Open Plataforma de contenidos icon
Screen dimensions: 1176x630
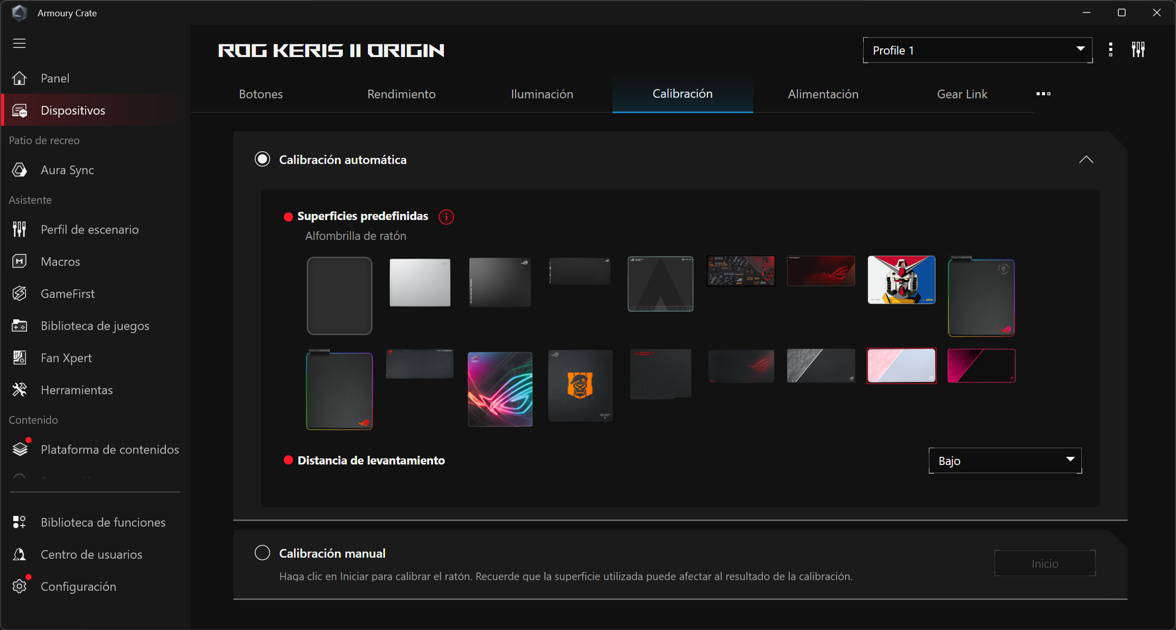[x=19, y=450]
